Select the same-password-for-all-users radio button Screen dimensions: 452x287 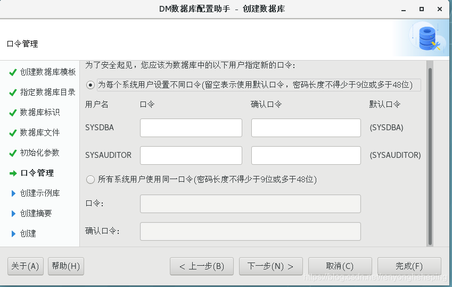click(x=90, y=180)
